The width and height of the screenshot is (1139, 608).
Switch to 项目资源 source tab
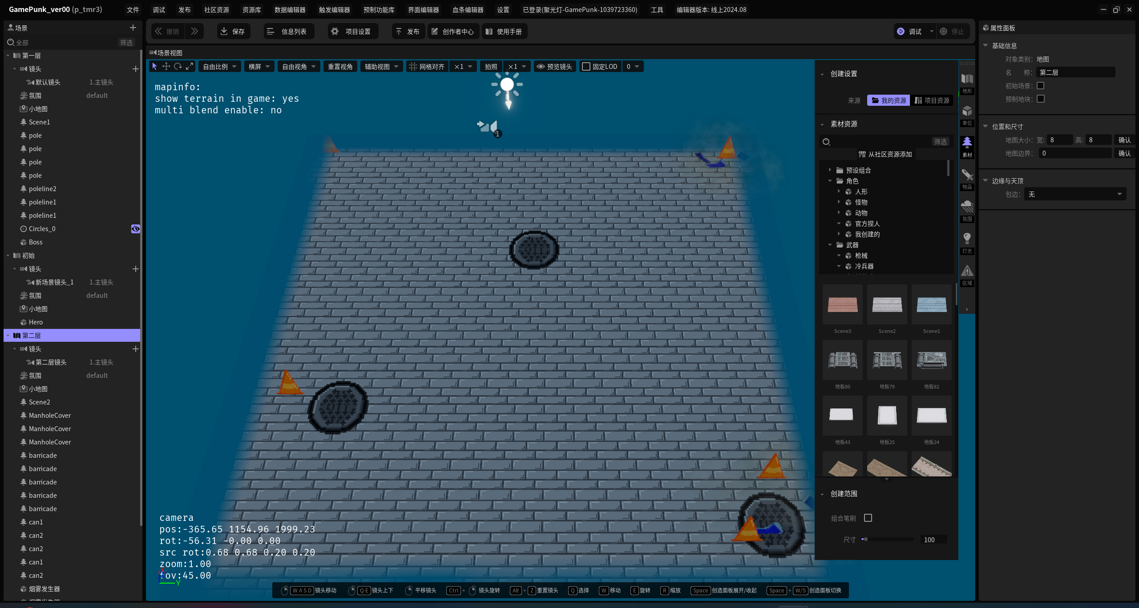[x=932, y=100]
